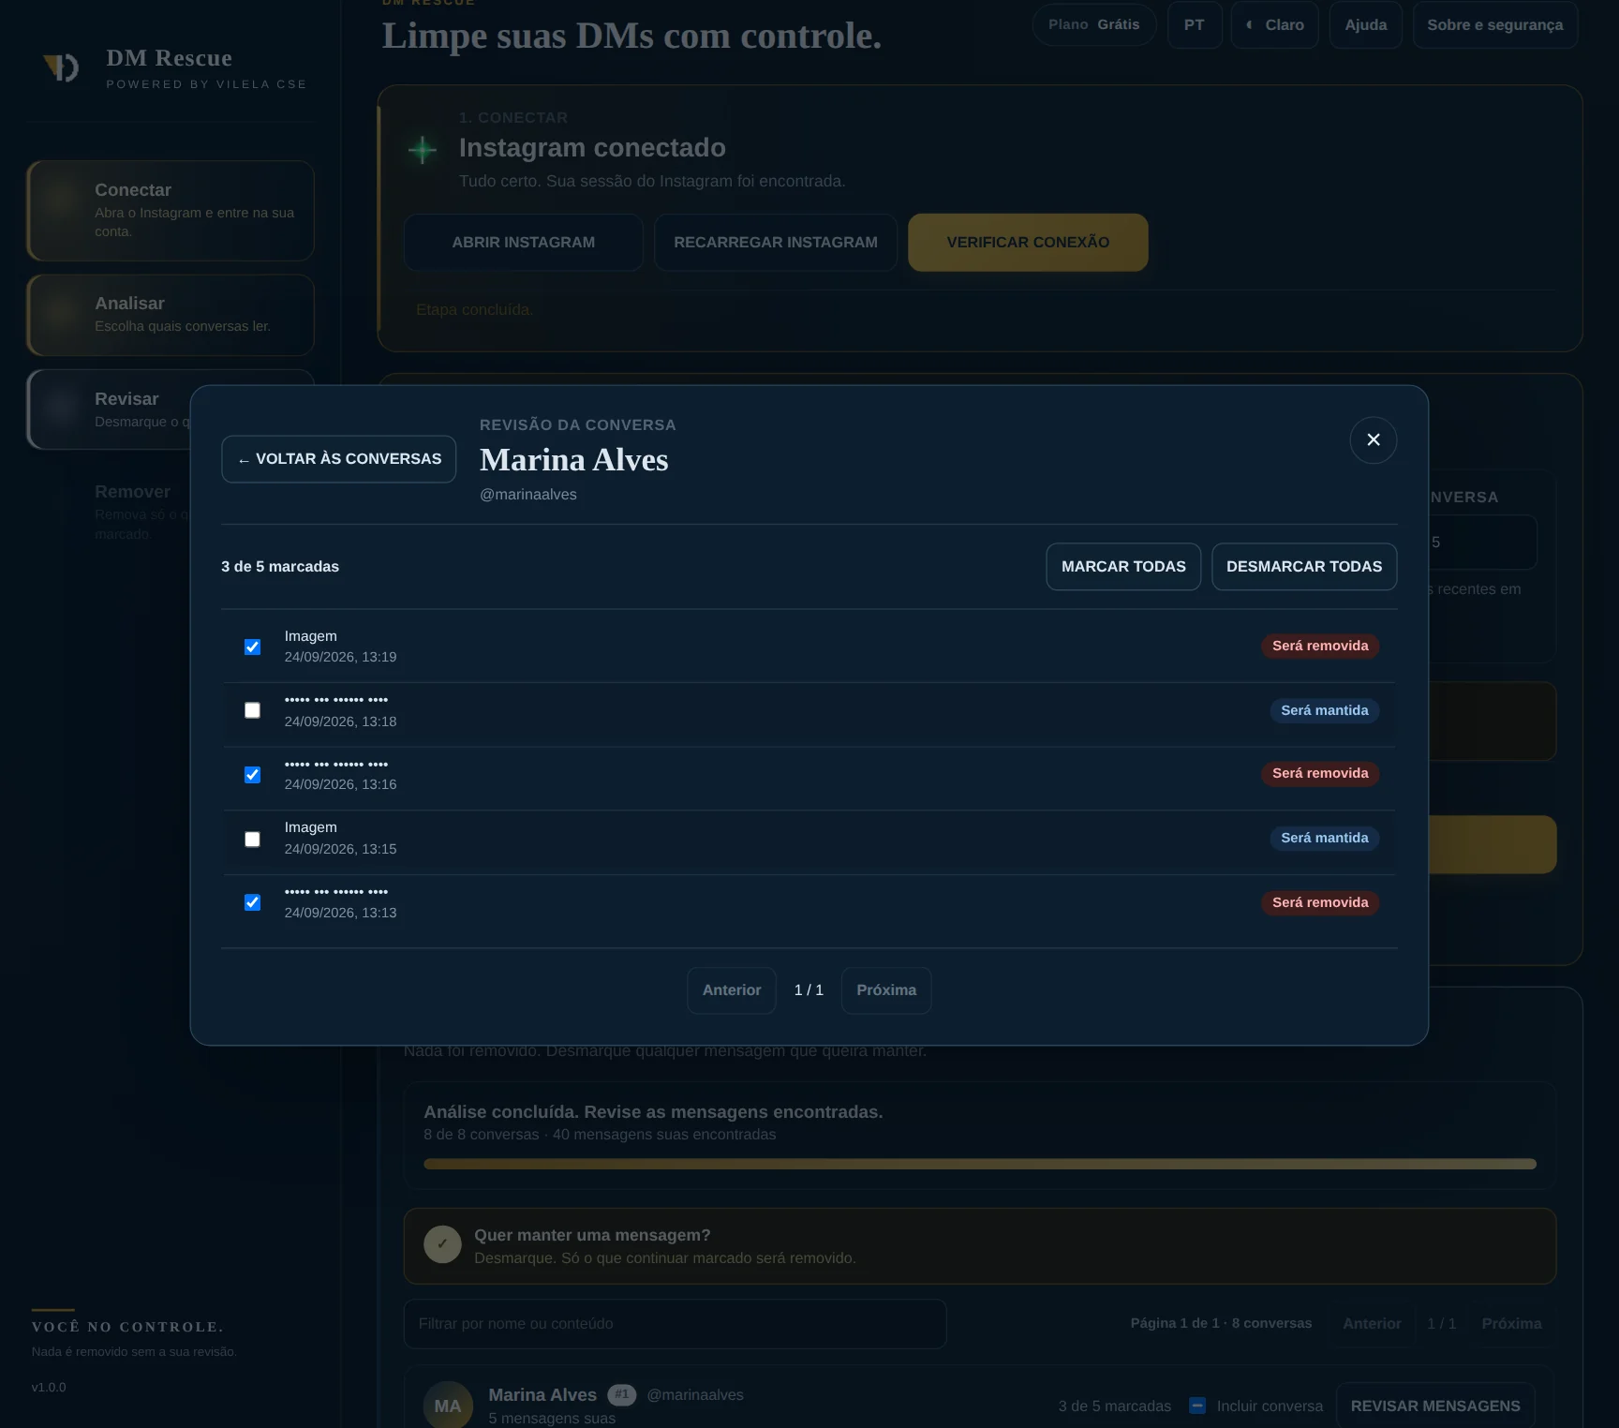Screen dimensions: 1619x1428
Task: Click 'Abrir Instagram' button
Action: [x=523, y=243]
